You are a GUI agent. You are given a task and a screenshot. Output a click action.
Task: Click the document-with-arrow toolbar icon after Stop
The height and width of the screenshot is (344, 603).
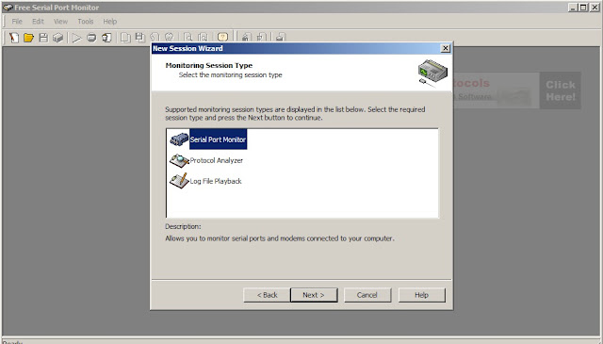point(106,38)
